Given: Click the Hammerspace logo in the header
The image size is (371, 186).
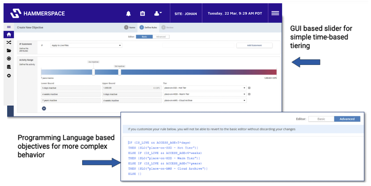Looking at the screenshot, I should coord(37,13).
